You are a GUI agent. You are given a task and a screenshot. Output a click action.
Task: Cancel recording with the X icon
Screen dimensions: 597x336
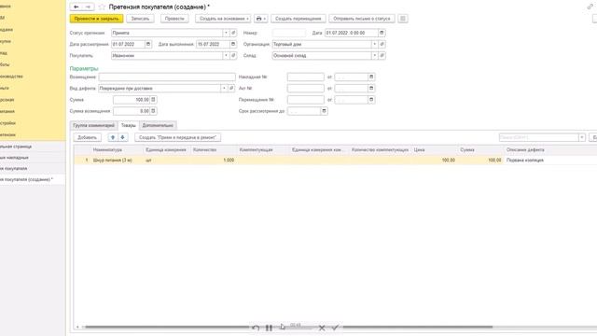tap(322, 328)
